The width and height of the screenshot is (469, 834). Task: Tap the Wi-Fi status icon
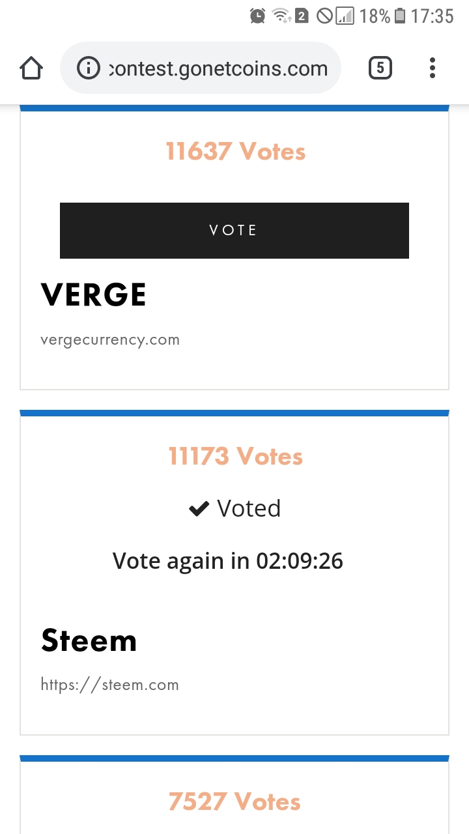281,16
